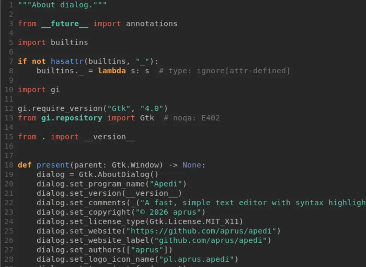The width and height of the screenshot is (366, 267).
Task: Click Gtk.License.MIT_X11 on line 24
Action: [194, 222]
